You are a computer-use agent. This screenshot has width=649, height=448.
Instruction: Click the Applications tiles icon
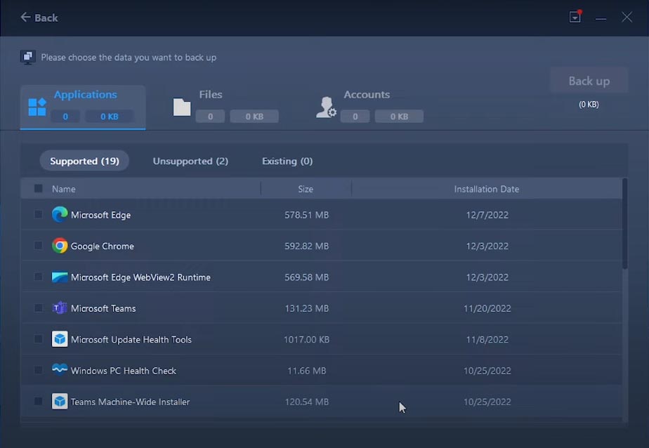click(x=37, y=107)
